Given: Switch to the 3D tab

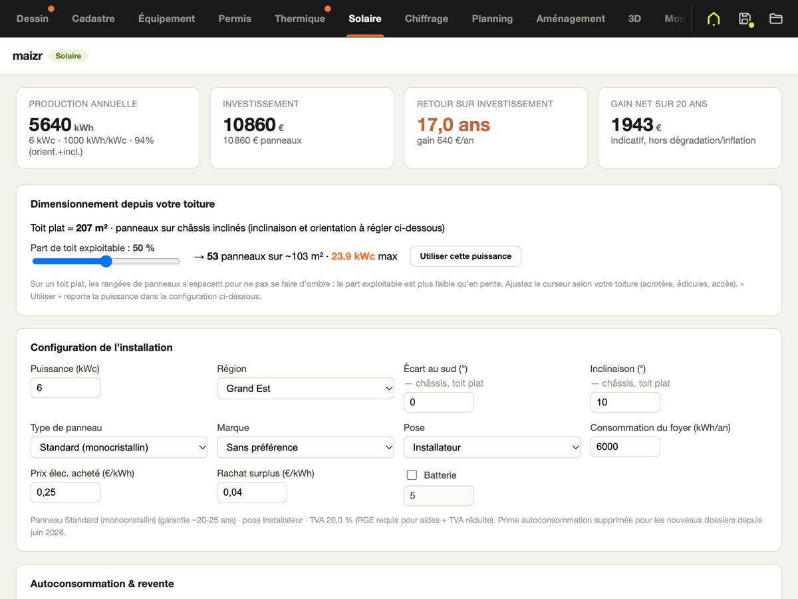Looking at the screenshot, I should click(x=634, y=19).
